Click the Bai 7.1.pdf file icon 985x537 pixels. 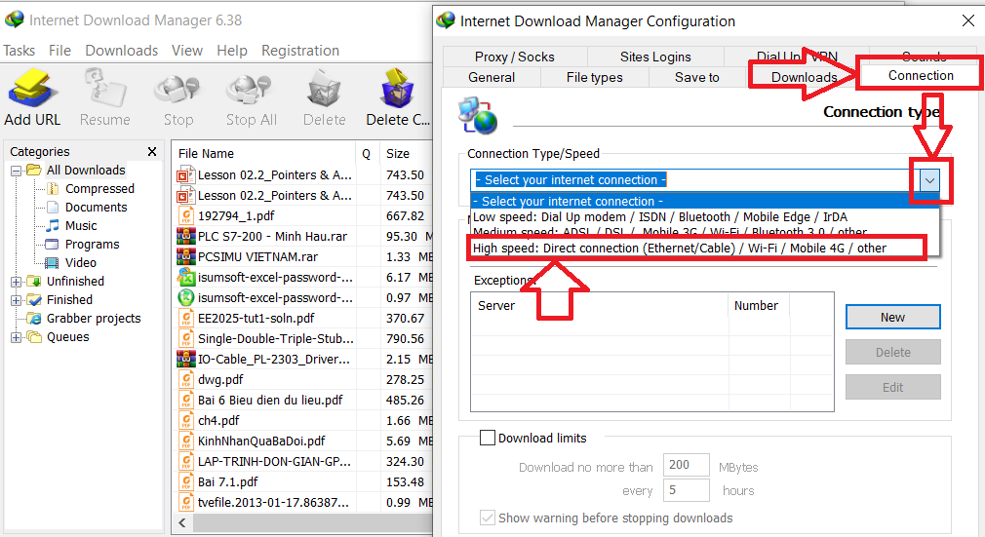(186, 482)
